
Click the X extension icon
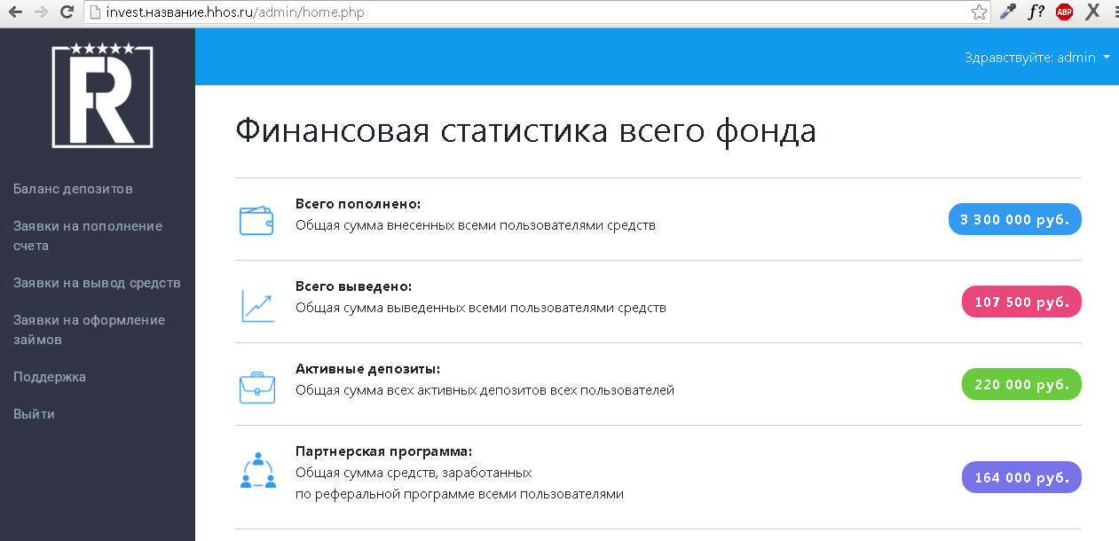tap(1093, 12)
